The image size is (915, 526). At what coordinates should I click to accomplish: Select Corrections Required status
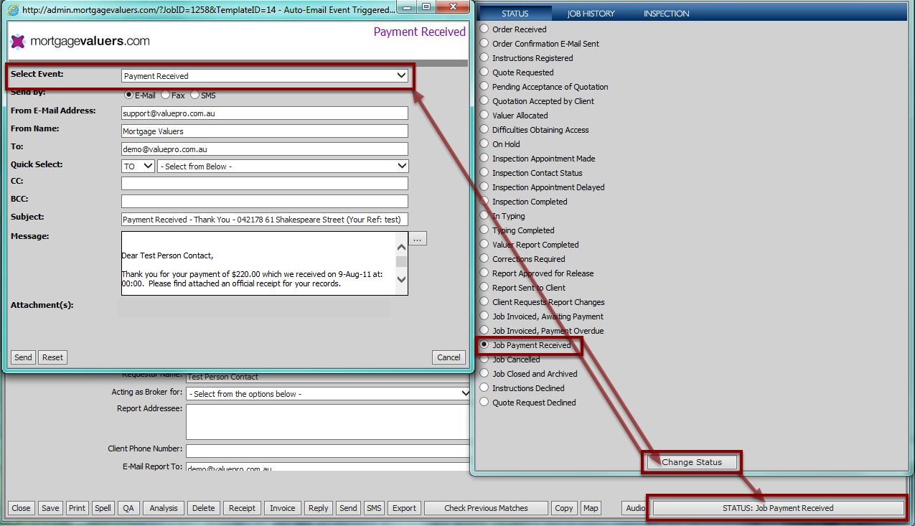tap(484, 259)
